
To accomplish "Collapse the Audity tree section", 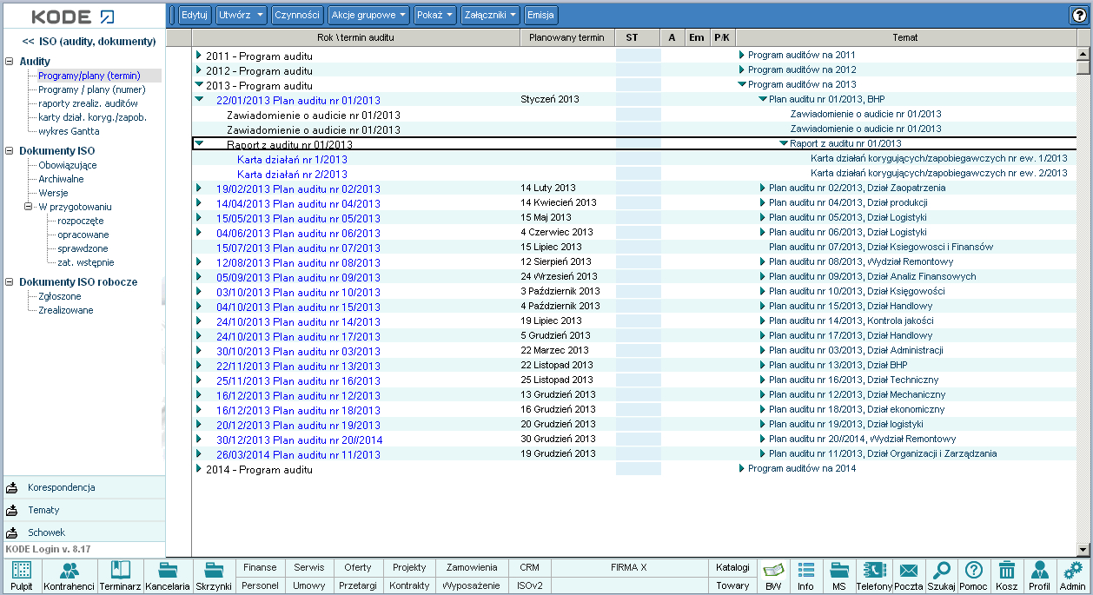I will point(10,62).
